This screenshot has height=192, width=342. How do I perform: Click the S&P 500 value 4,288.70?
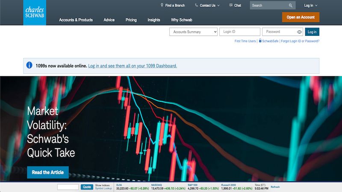point(193,188)
